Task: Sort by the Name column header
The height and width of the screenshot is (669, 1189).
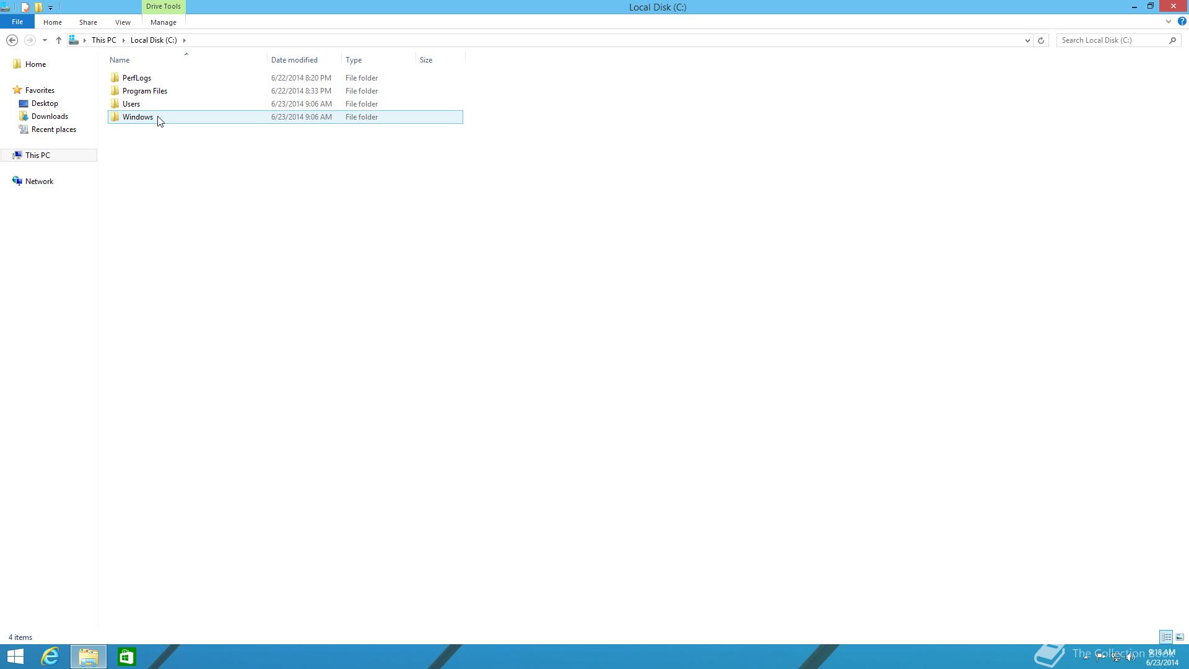Action: coord(187,60)
